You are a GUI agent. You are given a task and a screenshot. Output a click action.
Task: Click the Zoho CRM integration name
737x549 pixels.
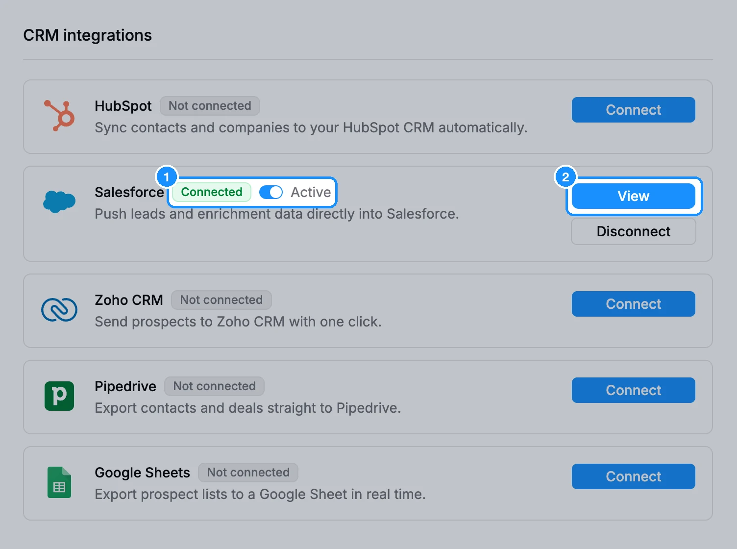coord(129,300)
